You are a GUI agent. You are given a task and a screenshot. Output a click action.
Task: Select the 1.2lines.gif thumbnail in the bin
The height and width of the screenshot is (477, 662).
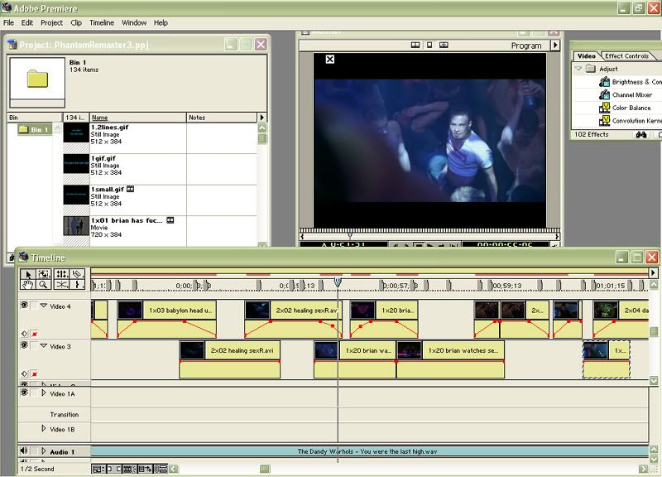tap(76, 134)
